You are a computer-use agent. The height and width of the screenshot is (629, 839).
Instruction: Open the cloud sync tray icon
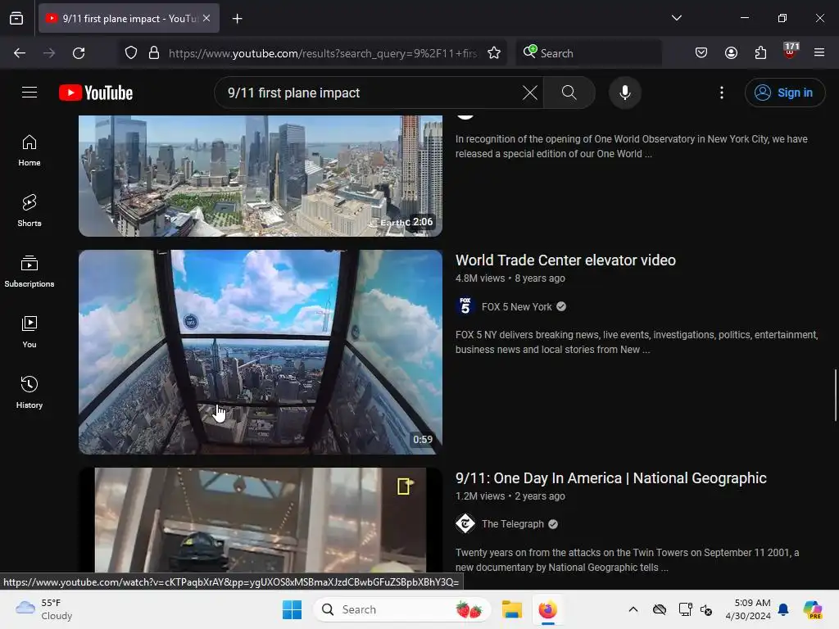(660, 609)
